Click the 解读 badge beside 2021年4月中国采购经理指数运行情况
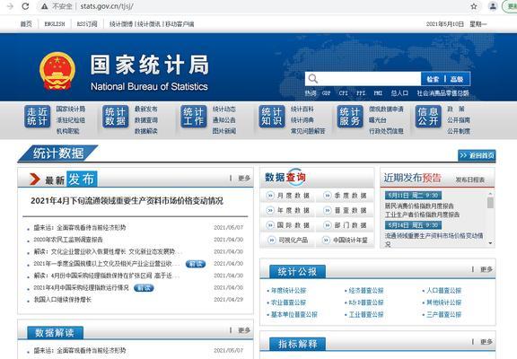 (x=144, y=288)
